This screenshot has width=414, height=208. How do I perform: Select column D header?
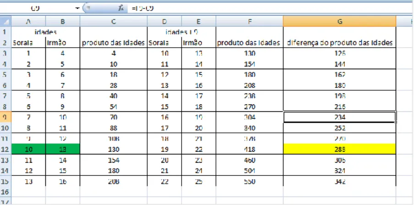(x=165, y=22)
